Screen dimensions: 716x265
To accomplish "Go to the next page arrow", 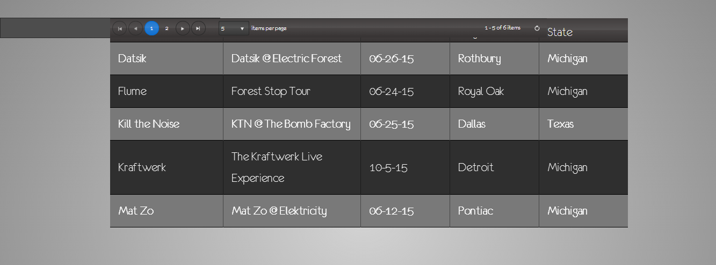I will pos(183,28).
